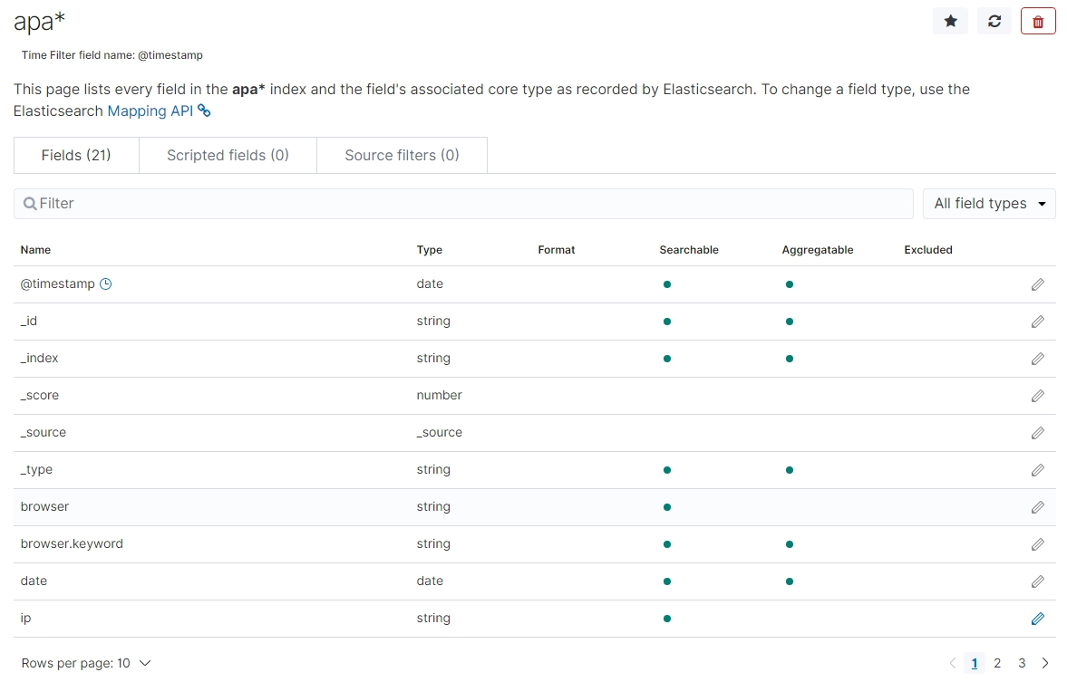Click the apa* index pattern title
The width and height of the screenshot is (1067, 682).
[40, 21]
